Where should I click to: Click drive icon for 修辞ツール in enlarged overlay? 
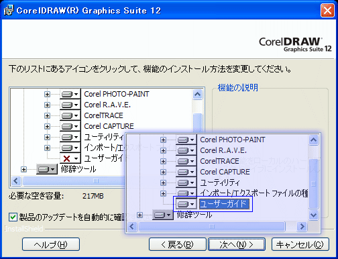[x=163, y=215]
